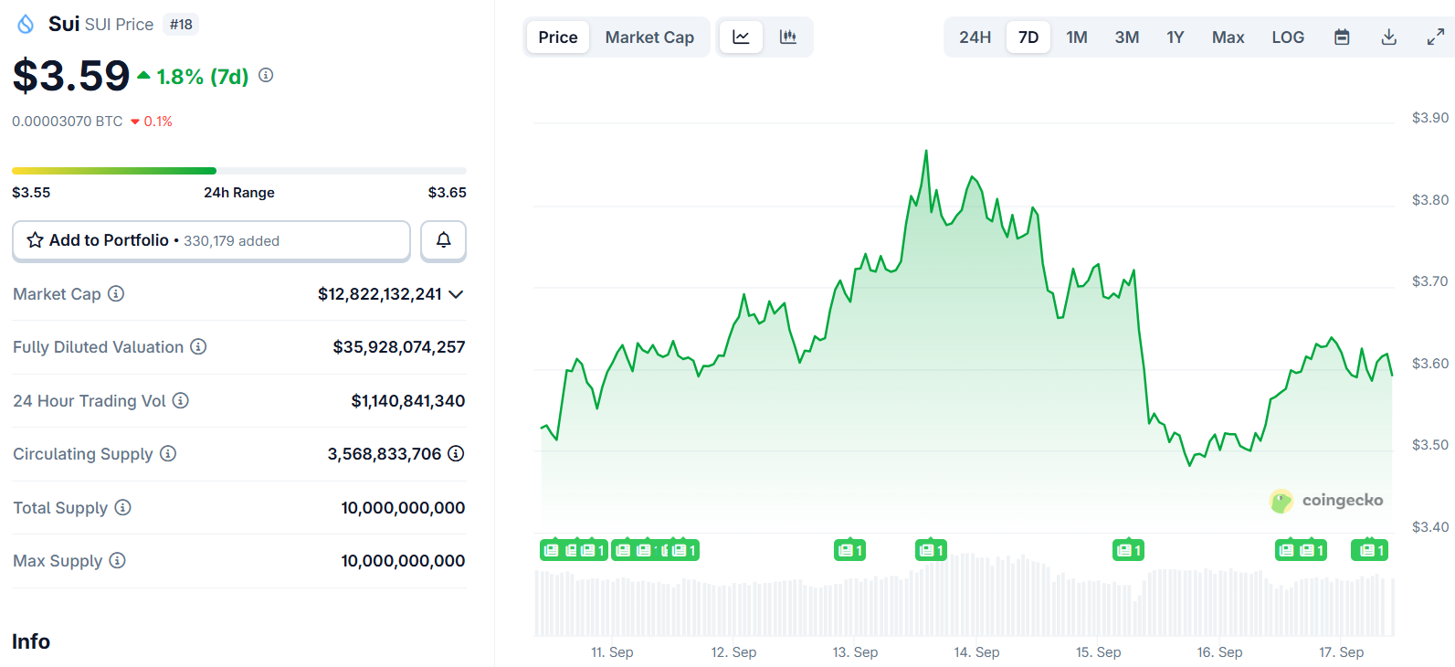The height and width of the screenshot is (667, 1455).
Task: Click the $1,140,841,340 trading volume value
Action: [x=408, y=400]
